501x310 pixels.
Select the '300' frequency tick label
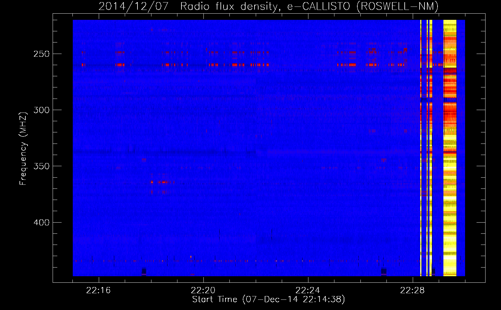coord(41,110)
